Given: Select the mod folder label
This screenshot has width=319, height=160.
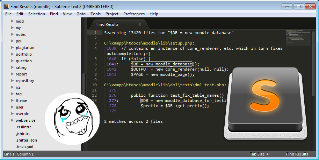Looking at the screenshot, I should [20, 21].
